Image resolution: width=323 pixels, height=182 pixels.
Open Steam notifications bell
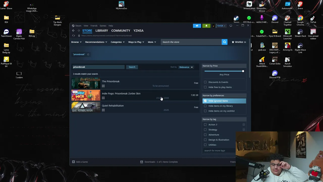(x=206, y=26)
